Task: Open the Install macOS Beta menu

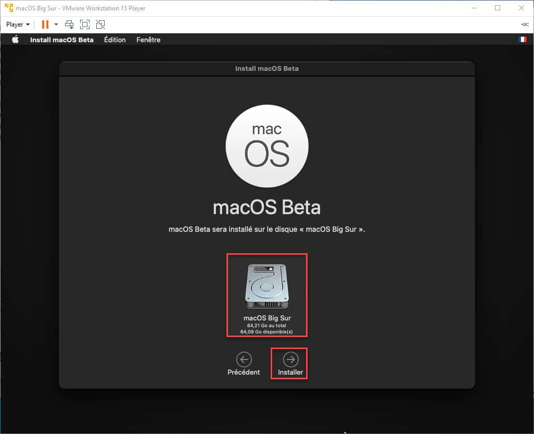Action: 62,40
